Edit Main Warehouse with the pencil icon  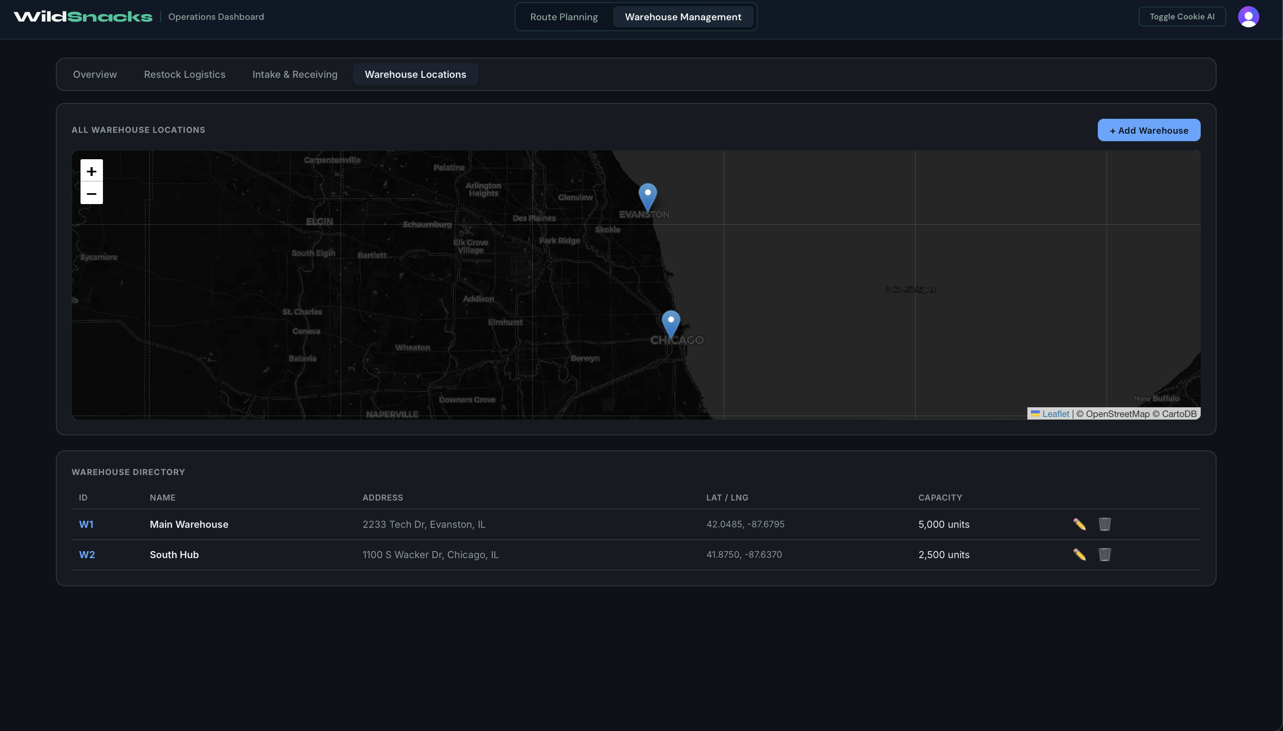click(1079, 524)
